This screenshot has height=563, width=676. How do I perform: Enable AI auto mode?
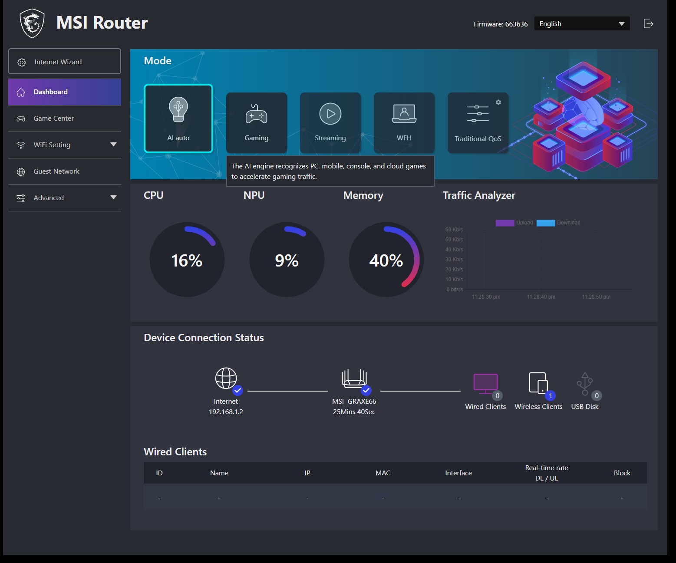(178, 119)
